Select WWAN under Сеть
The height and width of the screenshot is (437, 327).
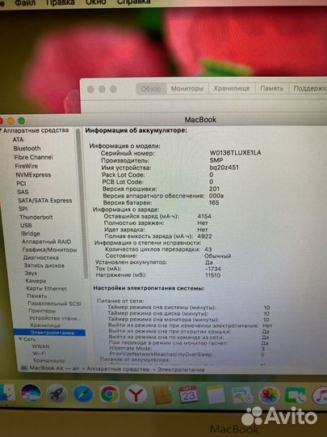(x=41, y=346)
